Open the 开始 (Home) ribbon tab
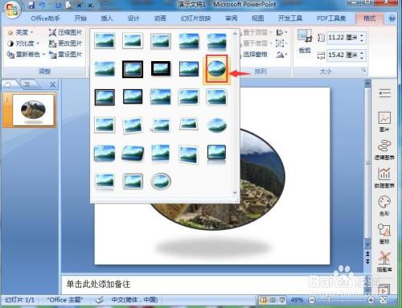Image resolution: width=402 pixels, height=308 pixels. (x=80, y=18)
